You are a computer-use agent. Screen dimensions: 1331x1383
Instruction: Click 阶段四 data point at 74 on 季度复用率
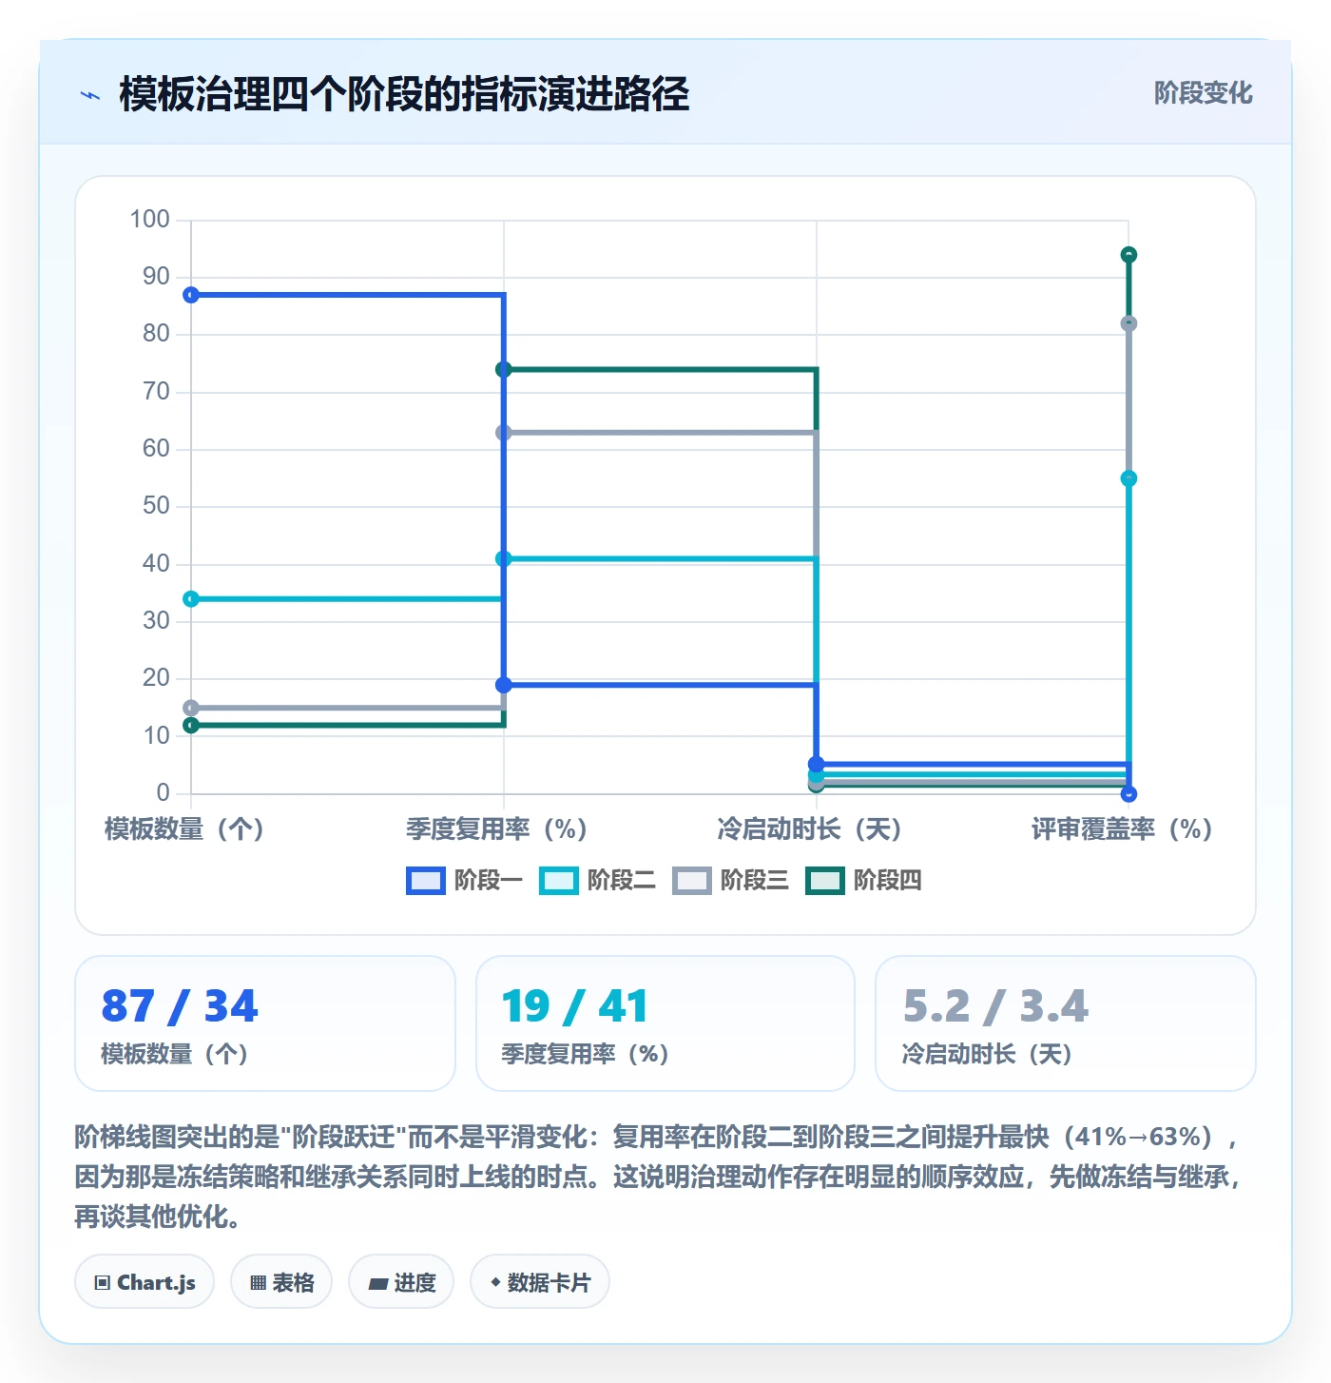coord(504,369)
